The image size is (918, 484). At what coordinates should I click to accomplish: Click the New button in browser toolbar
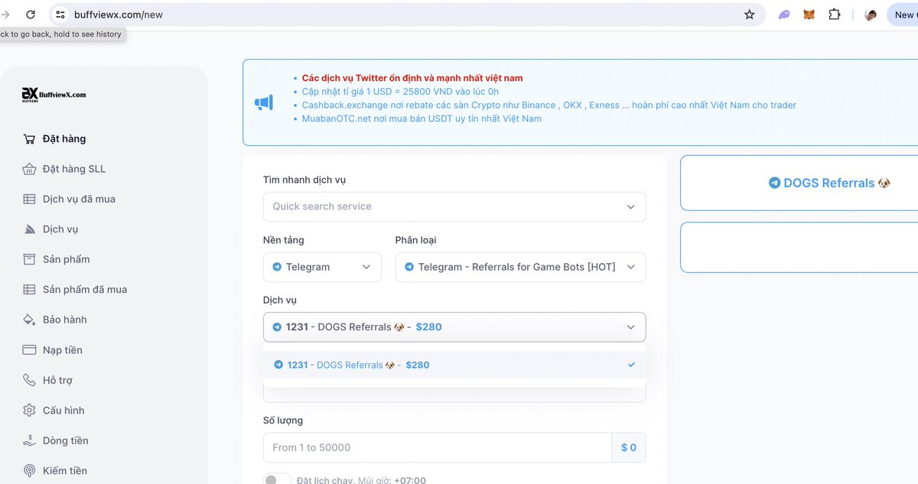[903, 15]
